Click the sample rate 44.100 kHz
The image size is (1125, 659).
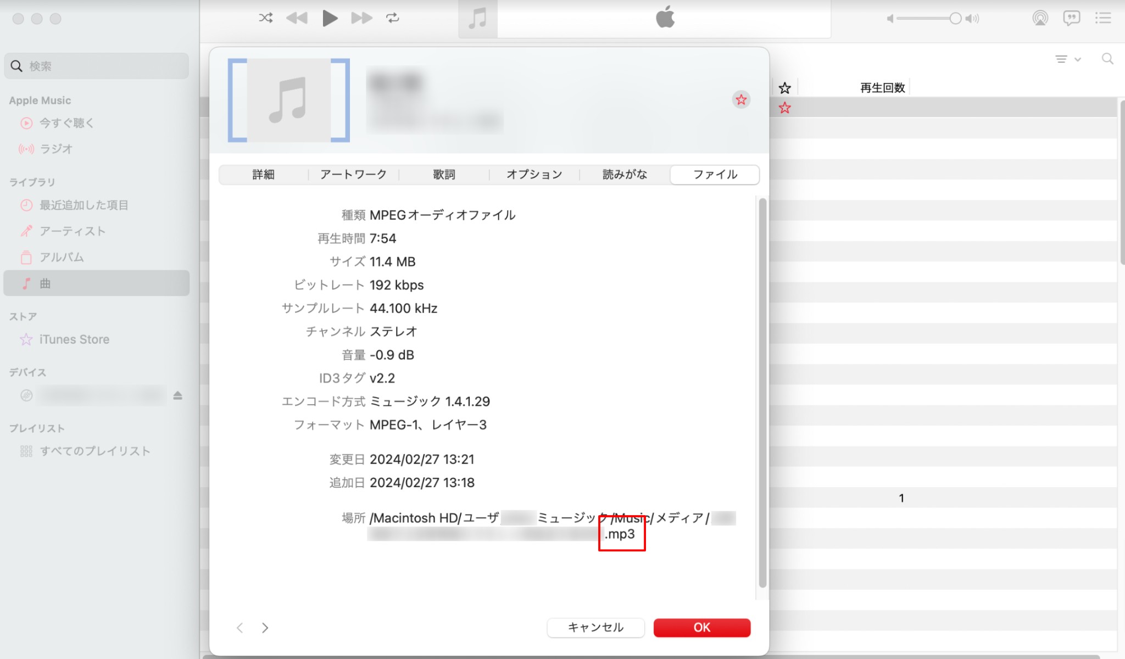pyautogui.click(x=404, y=309)
